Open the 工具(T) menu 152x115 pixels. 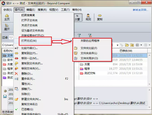[x=65, y=10]
